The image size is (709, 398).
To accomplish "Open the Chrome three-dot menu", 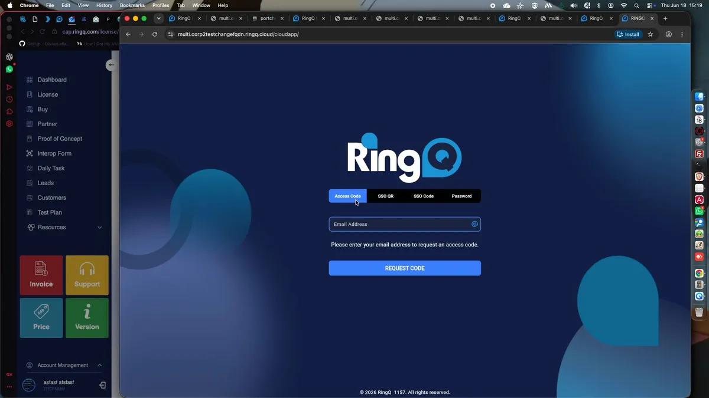I will (682, 34).
